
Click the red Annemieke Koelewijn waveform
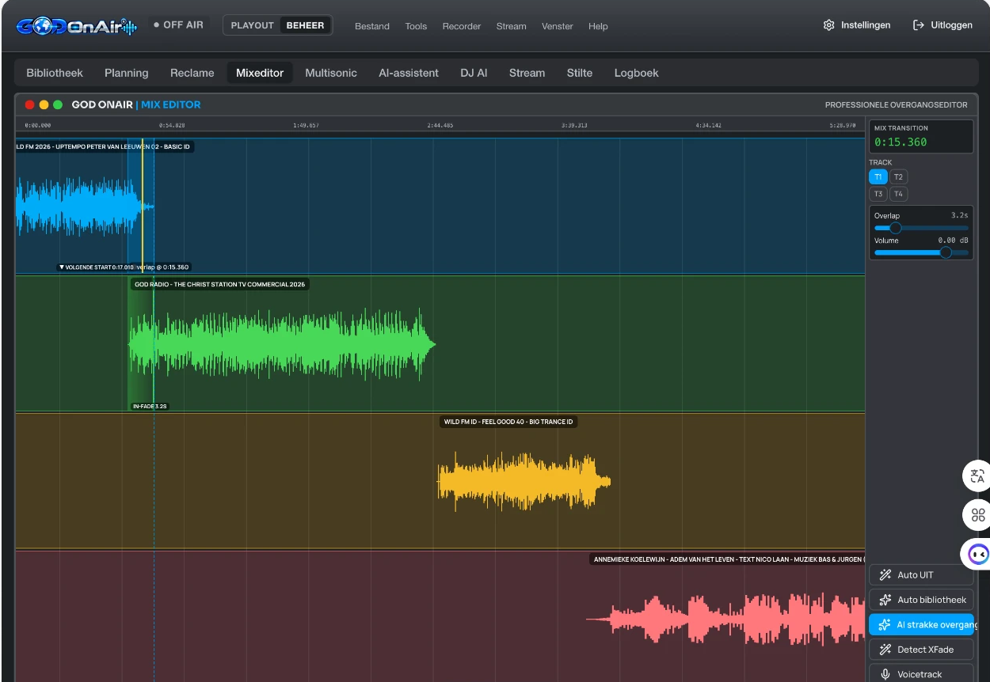coord(725,619)
